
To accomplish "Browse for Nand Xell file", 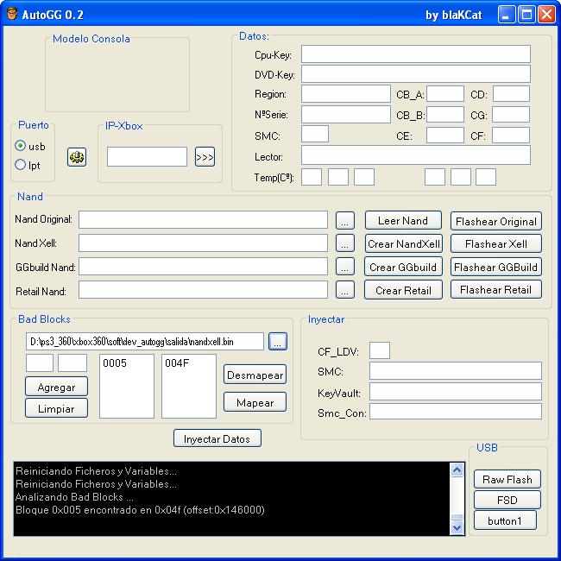I will click(345, 243).
